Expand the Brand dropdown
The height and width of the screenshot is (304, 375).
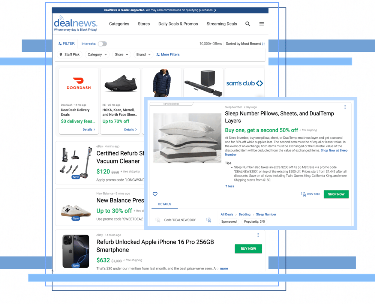(x=143, y=54)
